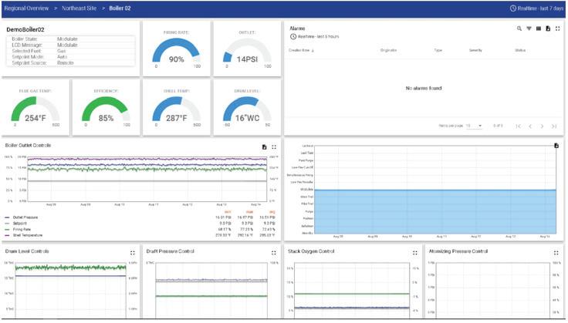Navigate to Northeast Site breadcrumb

[79, 8]
